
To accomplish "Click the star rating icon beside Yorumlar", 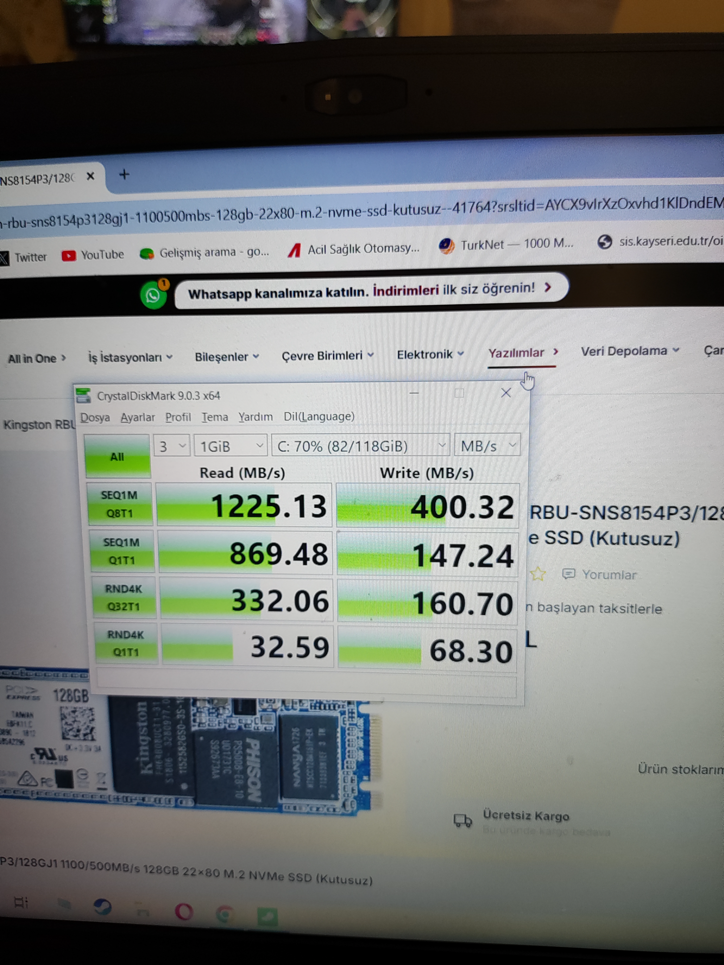I will pos(538,574).
